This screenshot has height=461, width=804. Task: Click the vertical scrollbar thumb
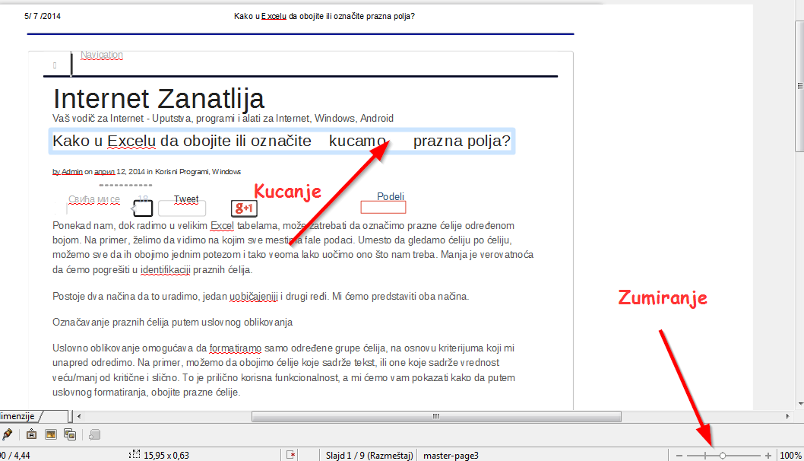pos(800,86)
